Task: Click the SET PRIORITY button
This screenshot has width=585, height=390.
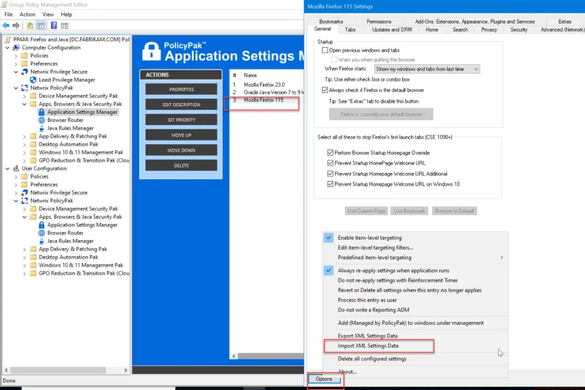Action: click(x=181, y=120)
